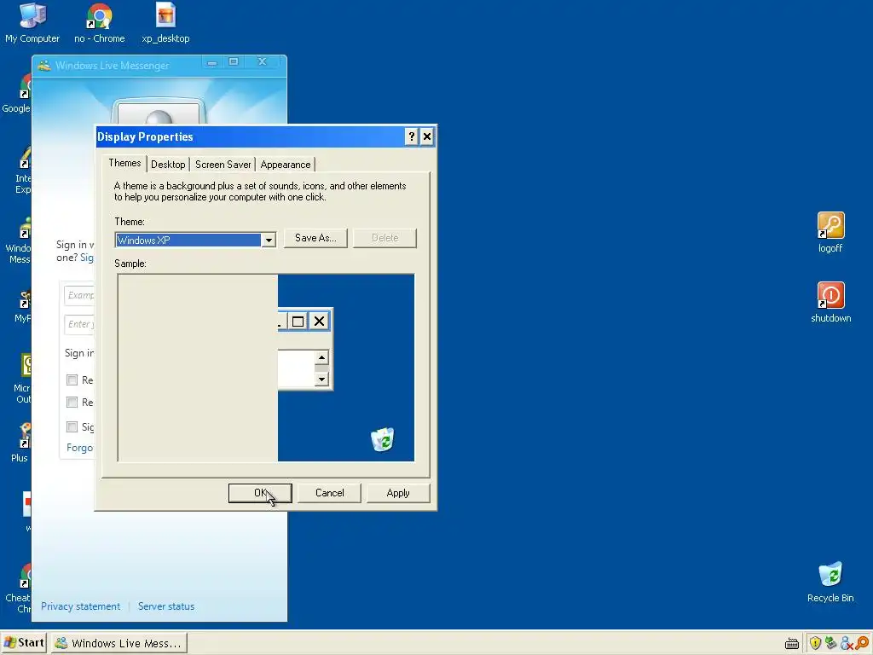Click the 'Enter...' password field in Messenger
The width and height of the screenshot is (873, 655).
(79, 324)
